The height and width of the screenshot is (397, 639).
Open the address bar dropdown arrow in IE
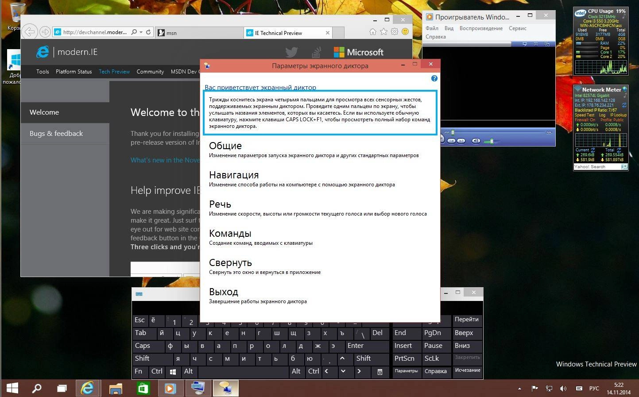tap(141, 32)
